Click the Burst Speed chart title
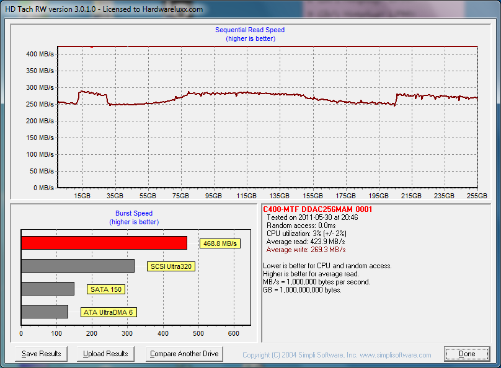Image resolution: width=501 pixels, height=368 pixels. tap(134, 213)
